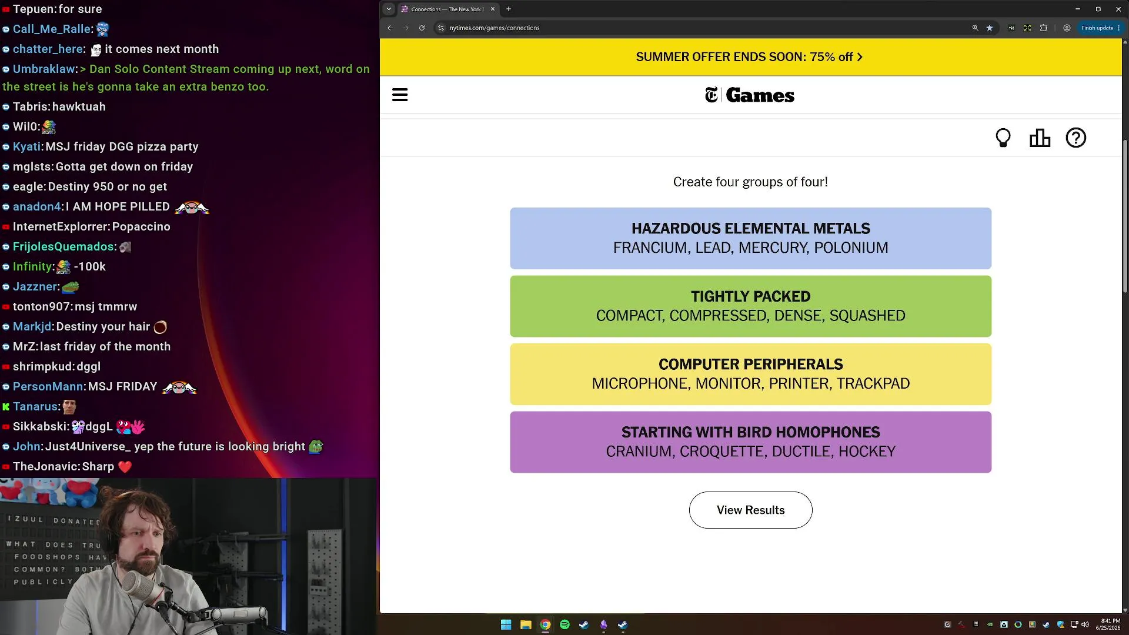Open the help question mark icon
The image size is (1129, 635).
[x=1076, y=138]
